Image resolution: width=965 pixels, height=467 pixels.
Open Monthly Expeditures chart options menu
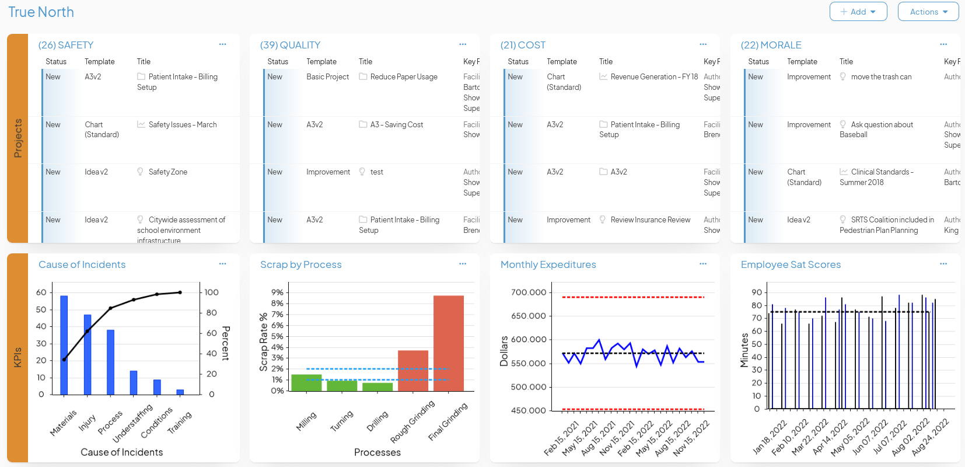703,264
